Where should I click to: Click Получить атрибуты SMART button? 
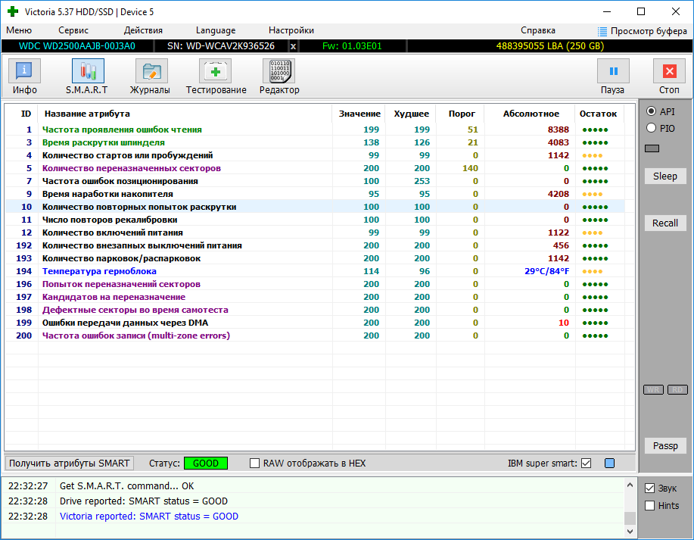pyautogui.click(x=70, y=464)
